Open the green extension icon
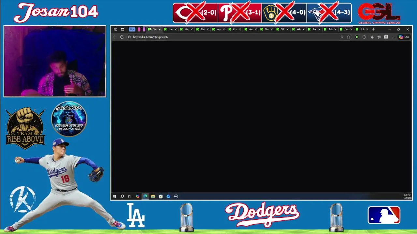Screen dimensions: 417x234 357,37
